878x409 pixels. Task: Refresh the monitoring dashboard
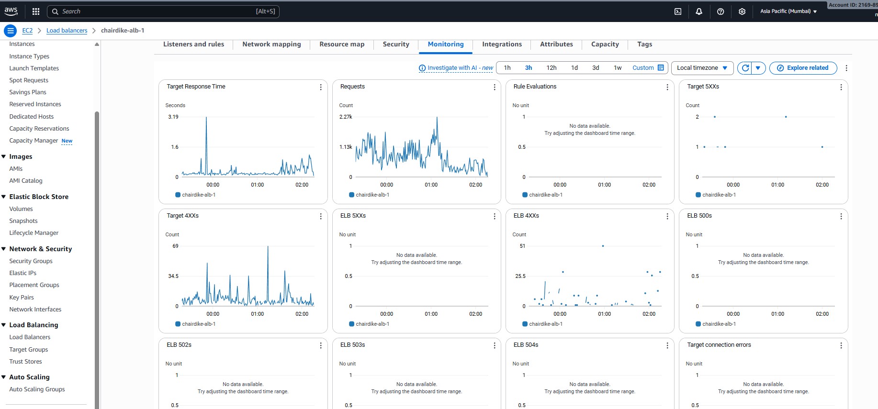tap(745, 68)
